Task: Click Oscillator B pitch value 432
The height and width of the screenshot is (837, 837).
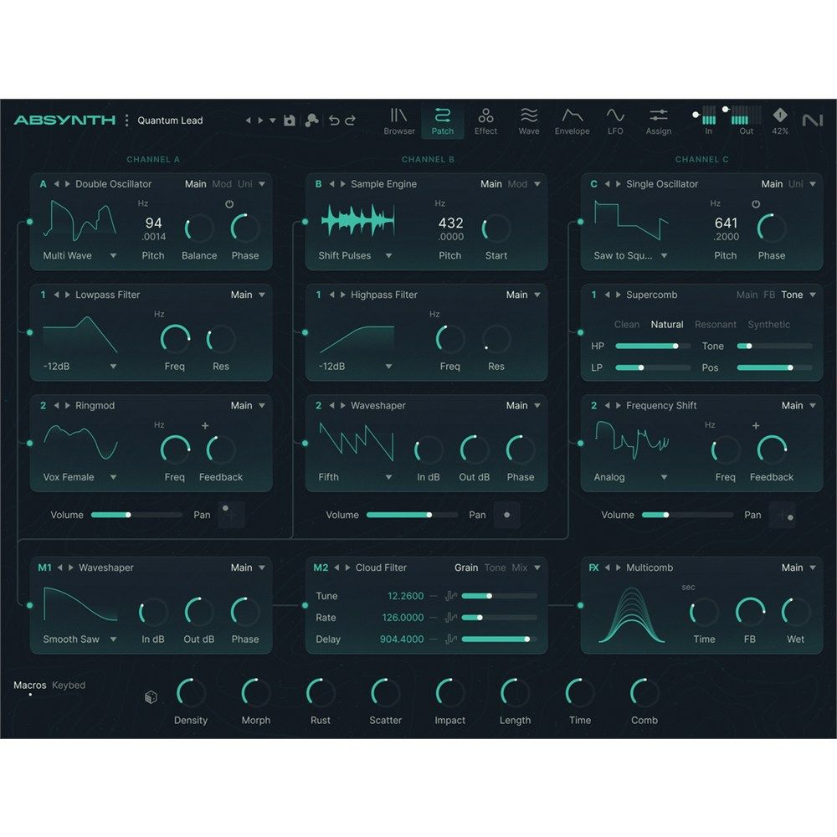Action: tap(450, 223)
